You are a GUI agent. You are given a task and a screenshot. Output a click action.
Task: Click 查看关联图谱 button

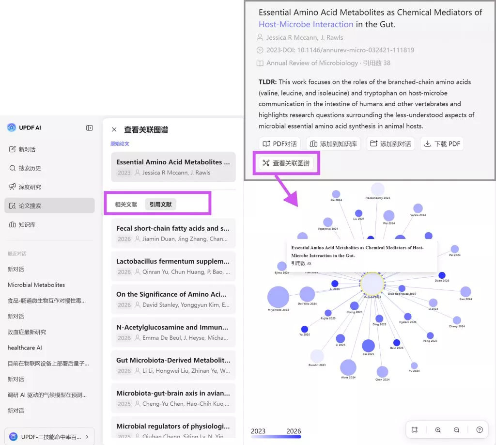286,163
